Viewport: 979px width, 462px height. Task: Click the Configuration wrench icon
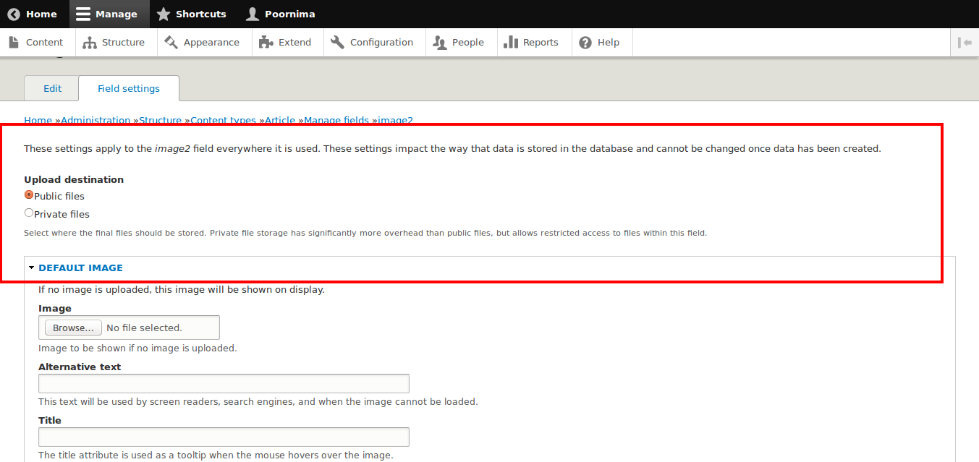(x=337, y=42)
